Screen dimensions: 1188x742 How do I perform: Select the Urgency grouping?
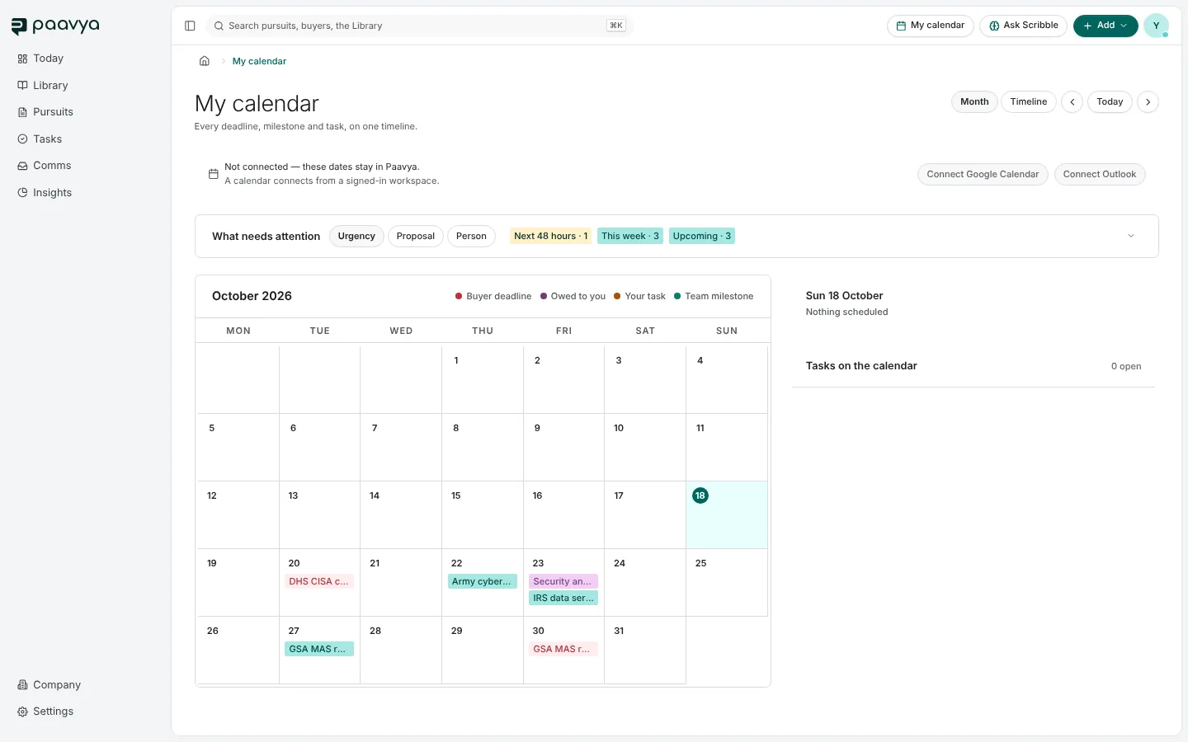(356, 237)
